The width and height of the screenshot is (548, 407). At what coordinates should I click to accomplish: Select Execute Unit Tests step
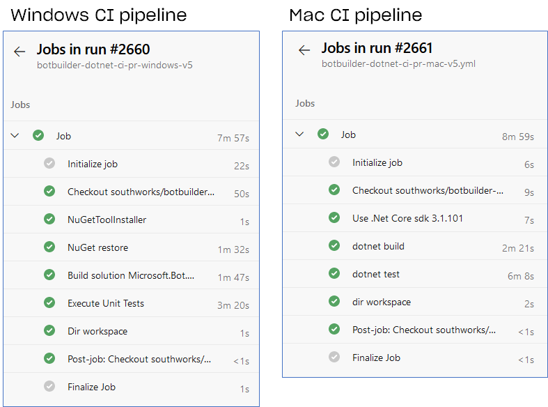point(131,303)
